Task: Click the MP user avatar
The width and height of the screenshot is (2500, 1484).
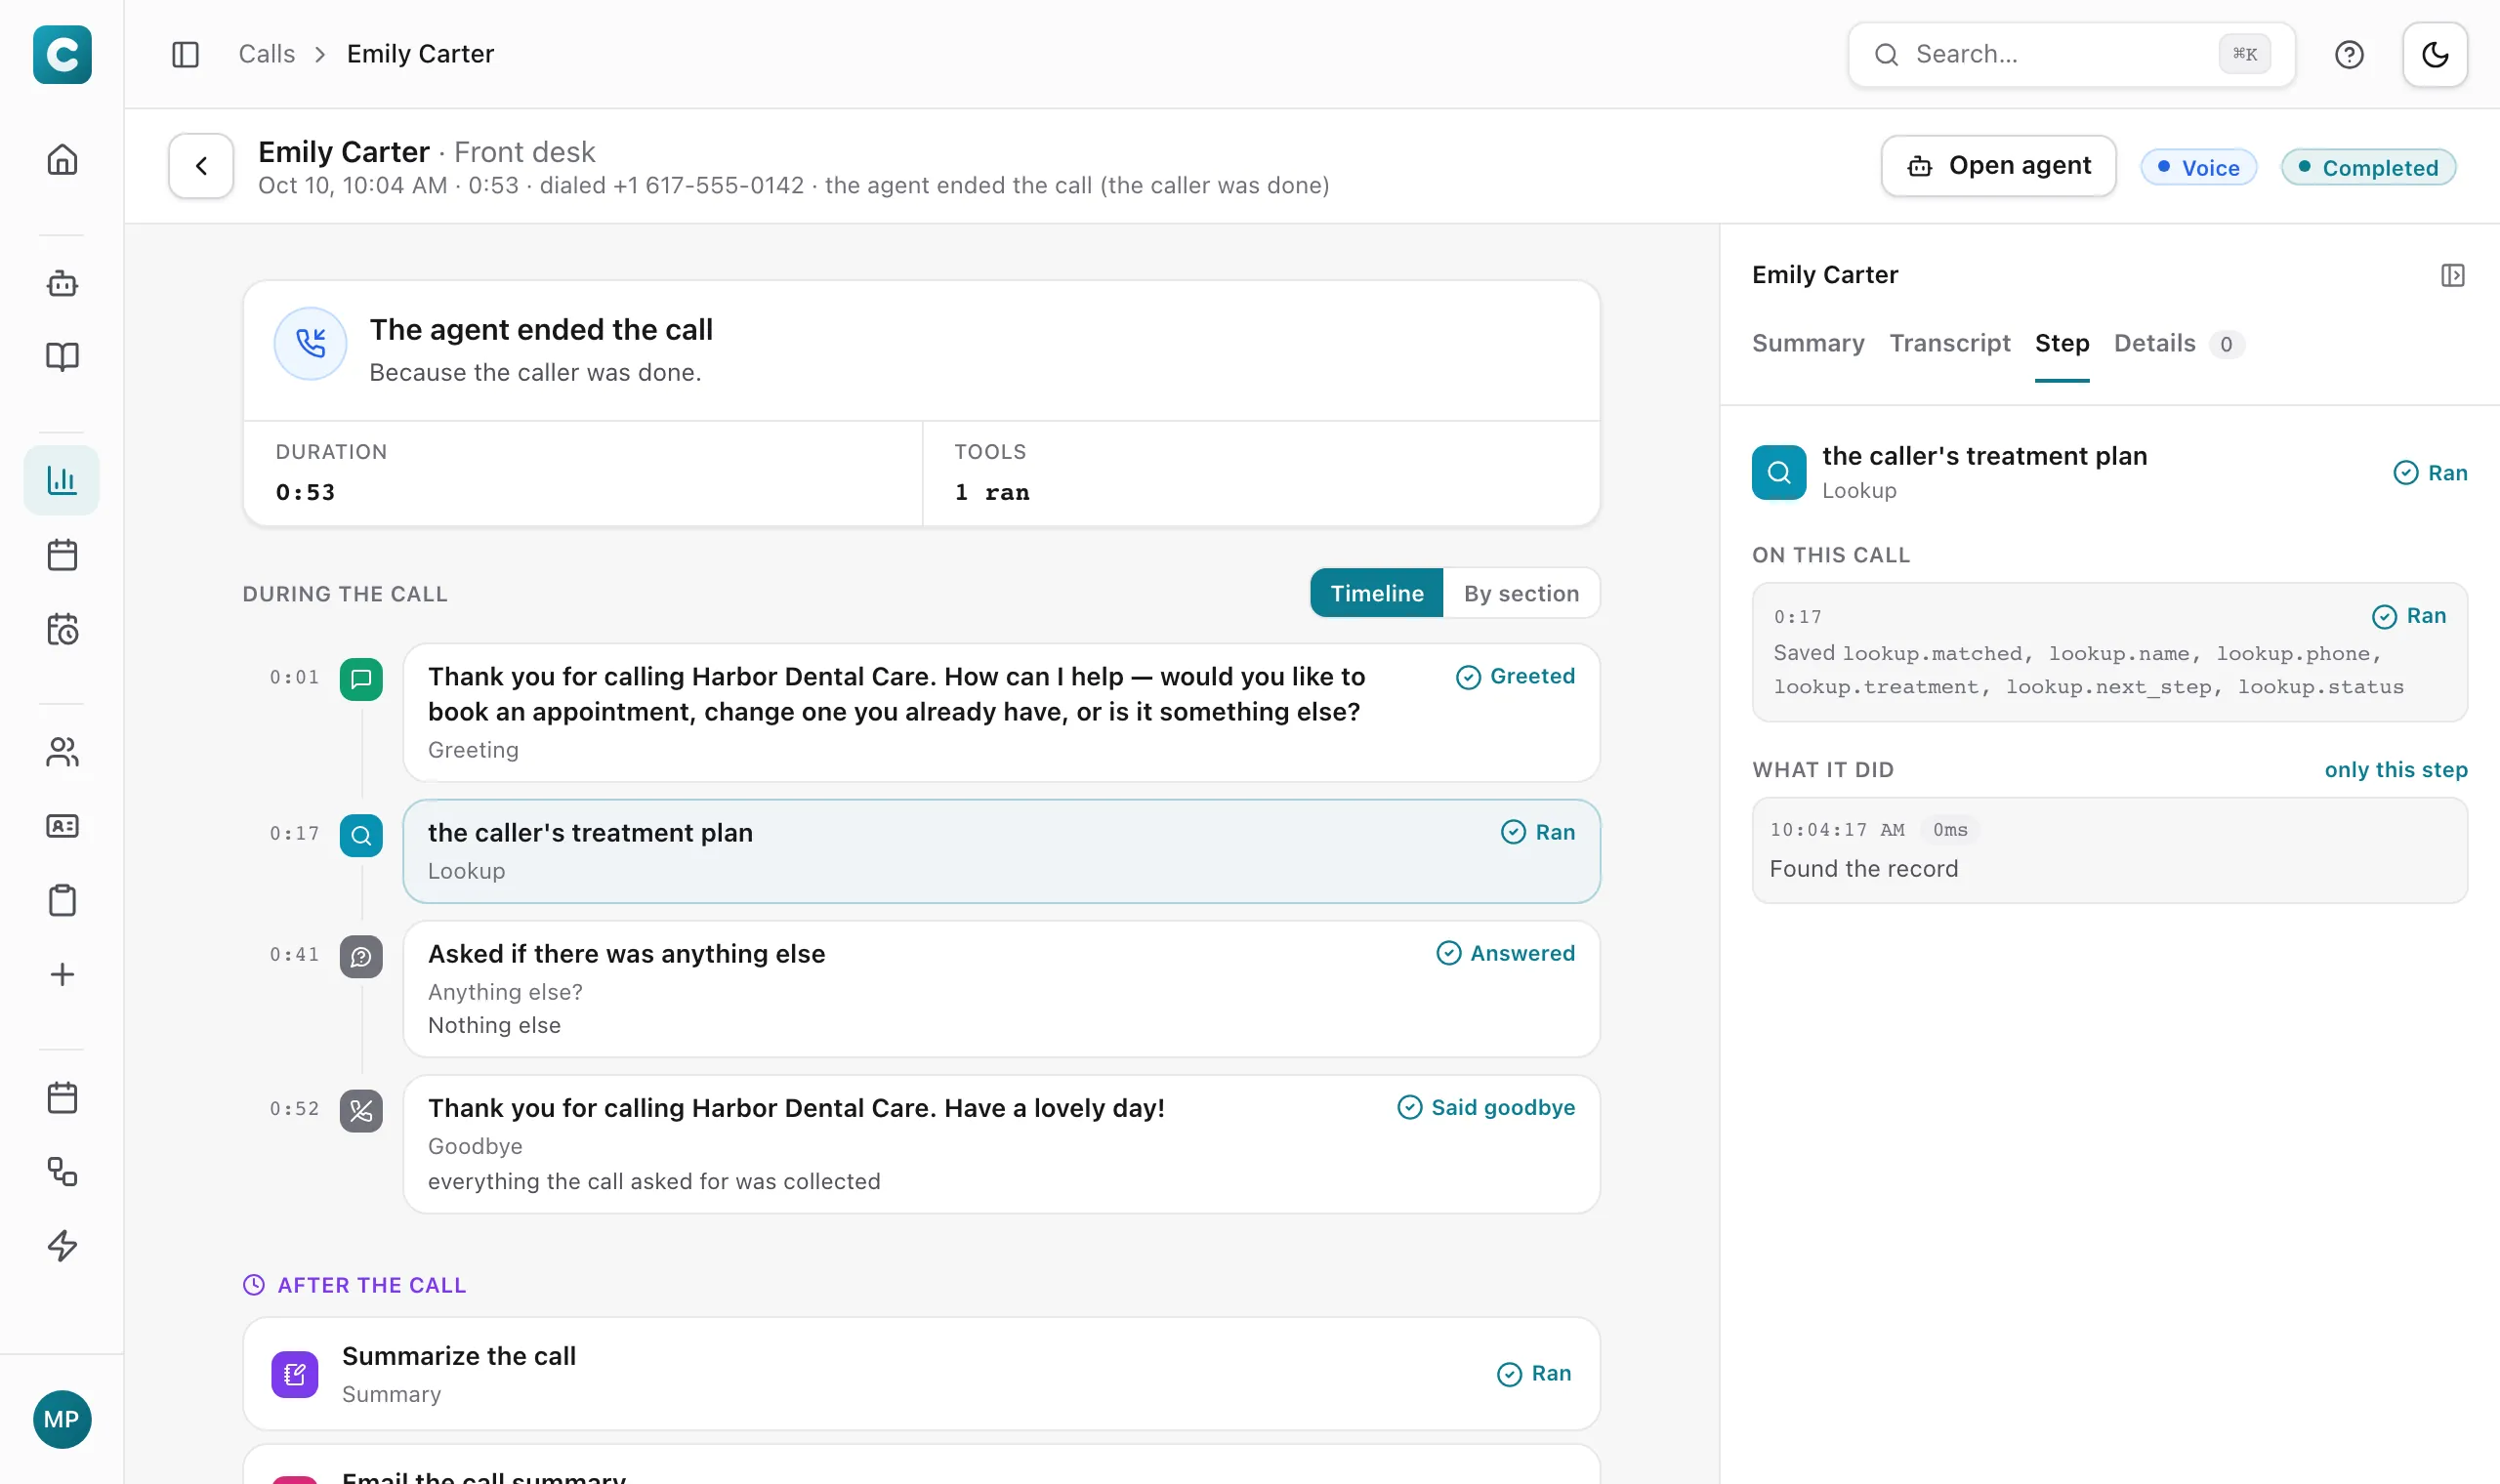Action: pyautogui.click(x=62, y=1419)
